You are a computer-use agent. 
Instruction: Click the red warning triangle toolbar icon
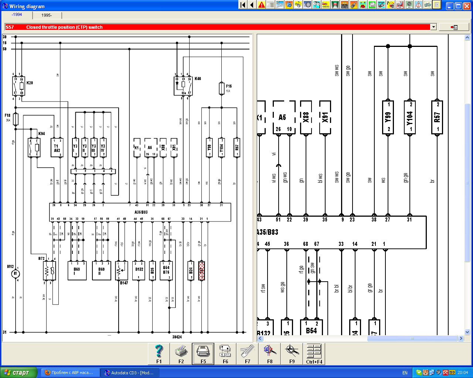click(x=262, y=5)
